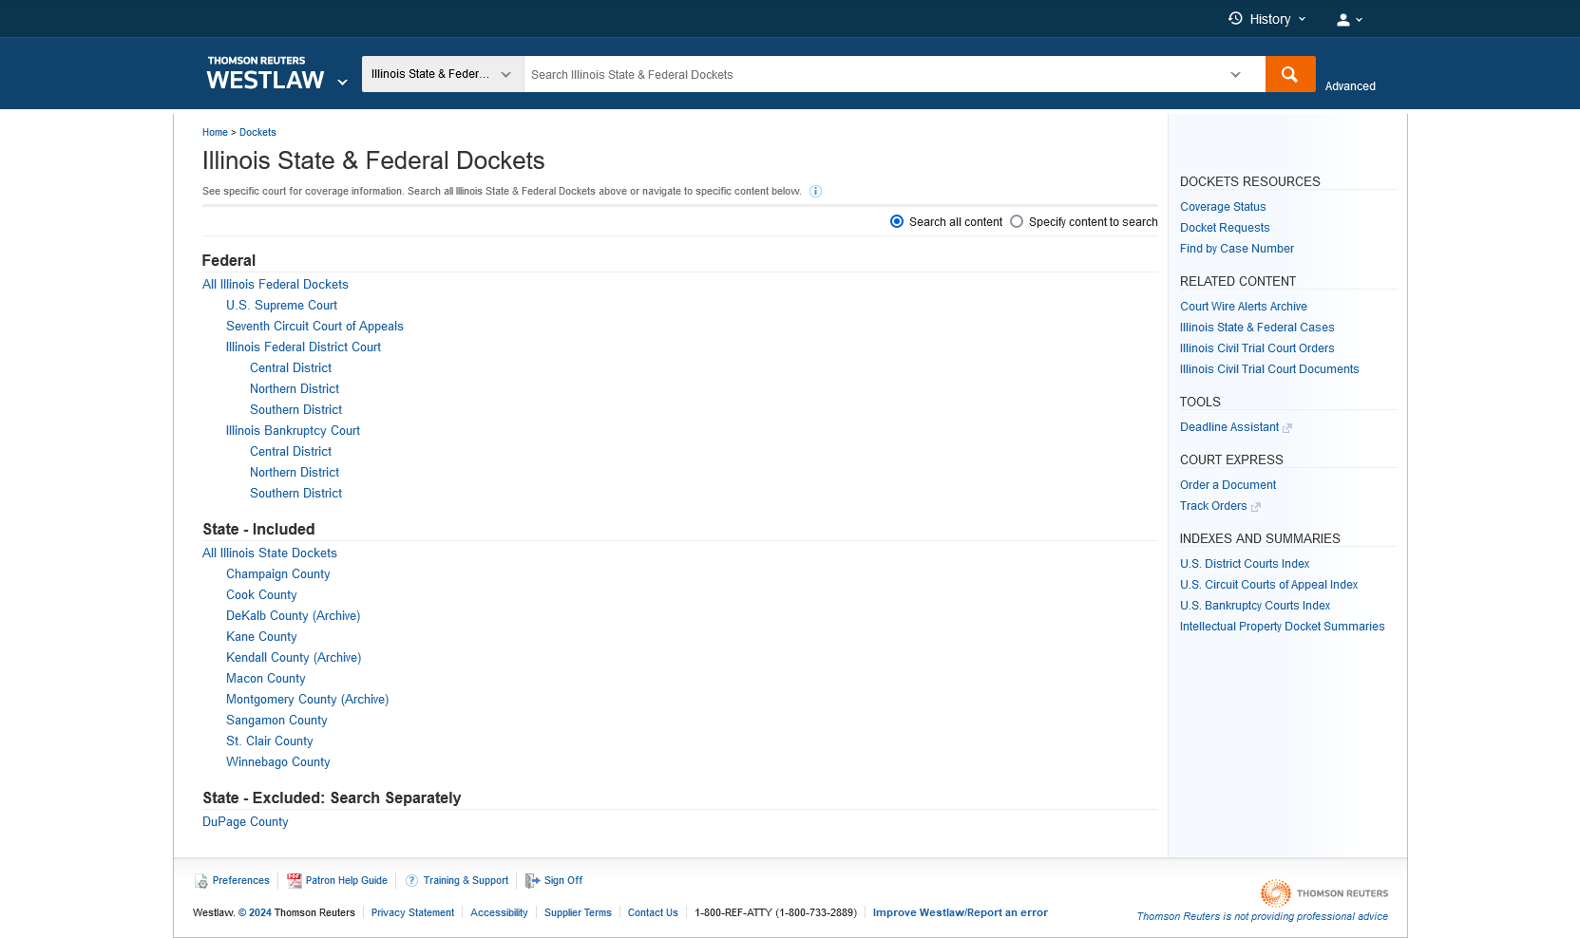Select Specify content to search option
This screenshot has width=1580, height=938.
(x=1017, y=222)
